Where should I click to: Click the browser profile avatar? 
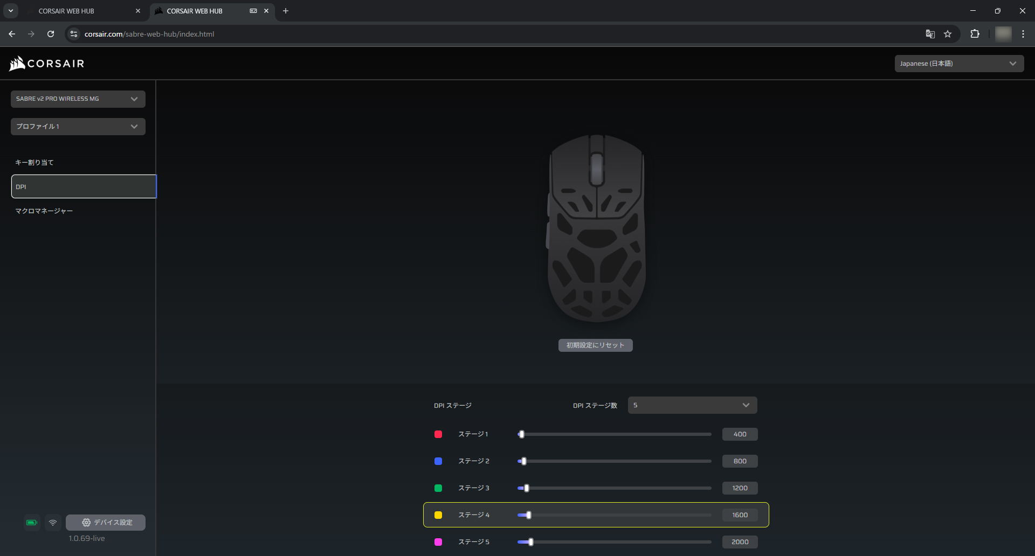pos(1003,34)
